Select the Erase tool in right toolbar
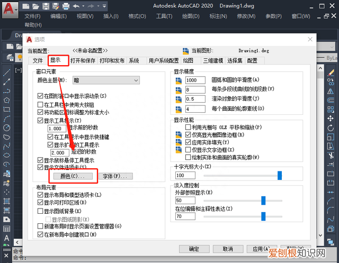 click(x=331, y=72)
